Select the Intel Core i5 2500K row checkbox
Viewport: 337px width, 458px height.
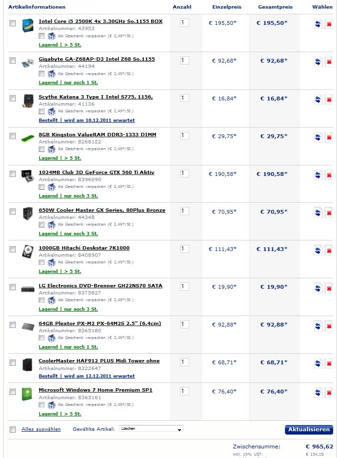pyautogui.click(x=12, y=23)
